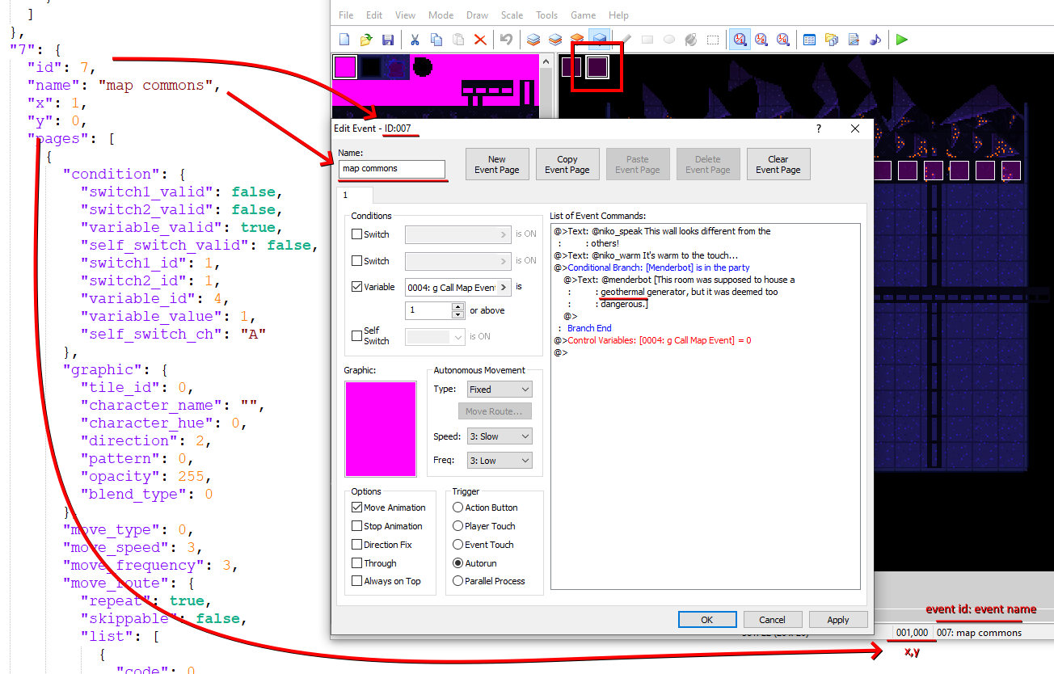Select the Parallel Process trigger
The image size is (1054, 674).
[x=458, y=581]
